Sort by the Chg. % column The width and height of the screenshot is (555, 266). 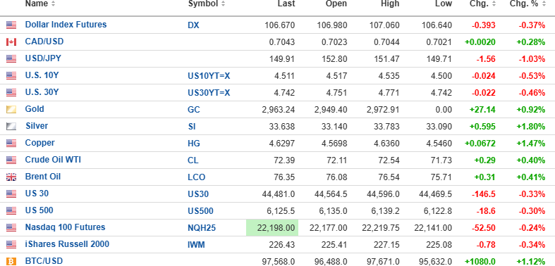(x=527, y=4)
